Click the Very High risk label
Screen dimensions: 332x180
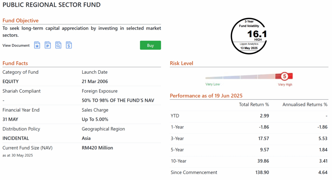pos(285,84)
